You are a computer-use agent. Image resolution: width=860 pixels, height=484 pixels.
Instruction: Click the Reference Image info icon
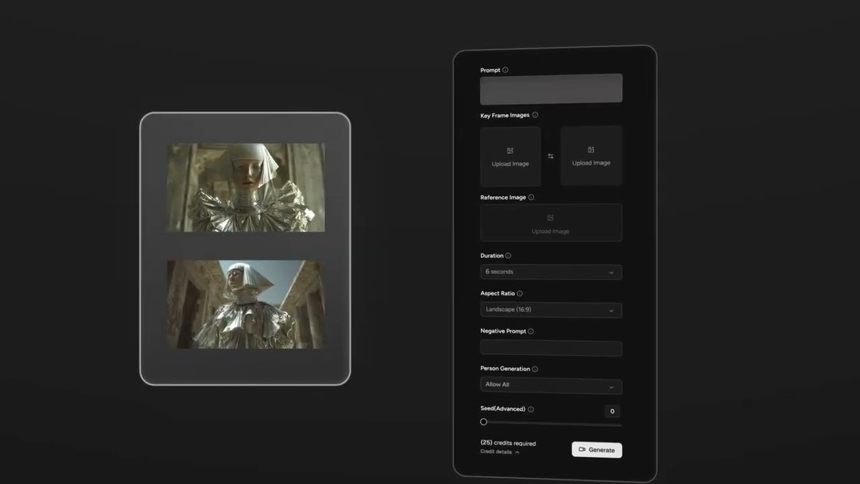click(x=531, y=198)
